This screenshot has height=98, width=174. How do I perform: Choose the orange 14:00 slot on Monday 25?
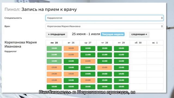(x=54, y=74)
